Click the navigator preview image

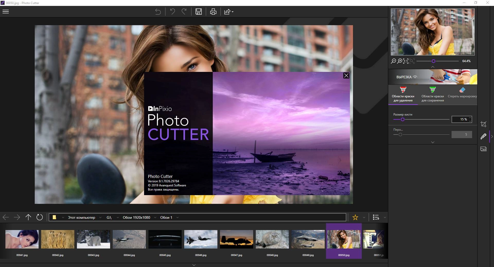(433, 32)
